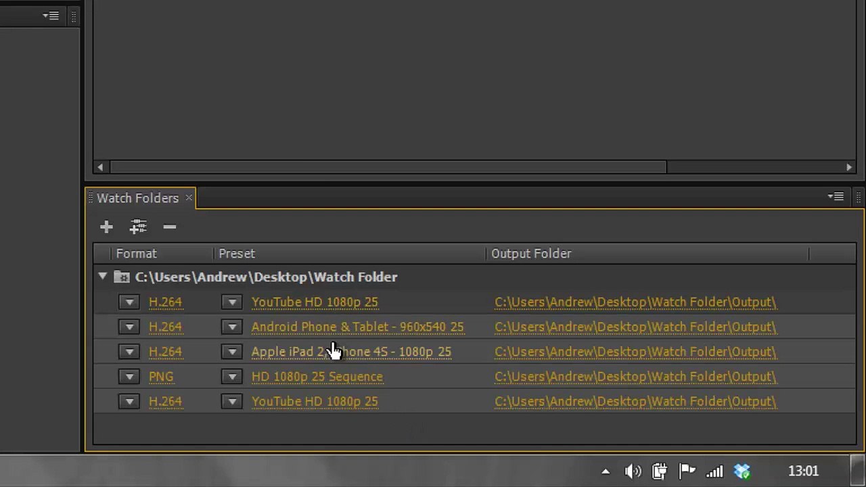The height and width of the screenshot is (487, 866).
Task: Open format dropdown for last H.264 row
Action: coord(129,402)
